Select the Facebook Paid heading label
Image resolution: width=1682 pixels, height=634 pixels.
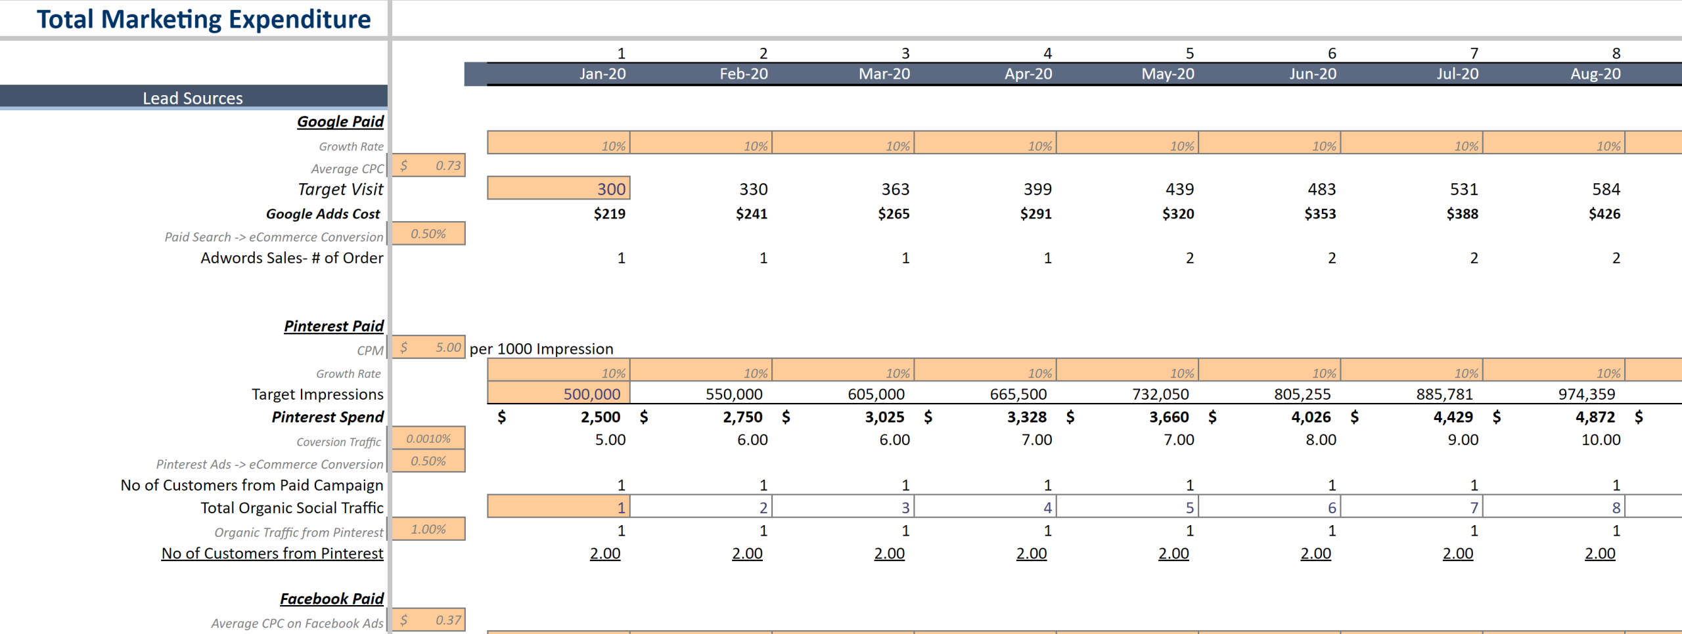[332, 599]
